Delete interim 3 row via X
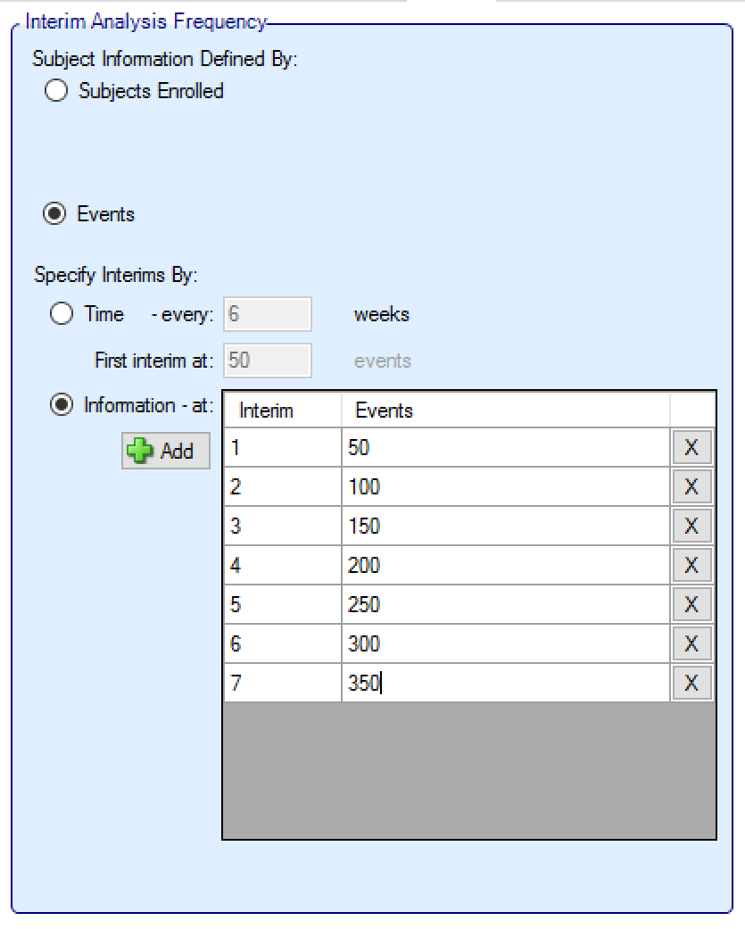The image size is (745, 929). tap(691, 527)
